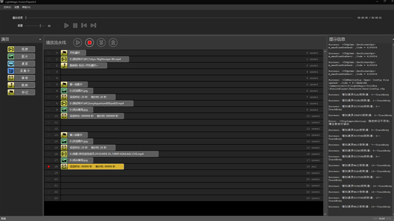Open the 文件(F) menu
The width and height of the screenshot is (394, 221).
coord(7,7)
